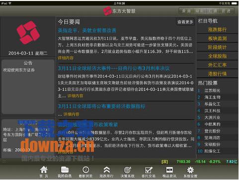The height and width of the screenshot is (180, 239).
Task: Click the 后退 button in top bar
Action: coord(213,11)
